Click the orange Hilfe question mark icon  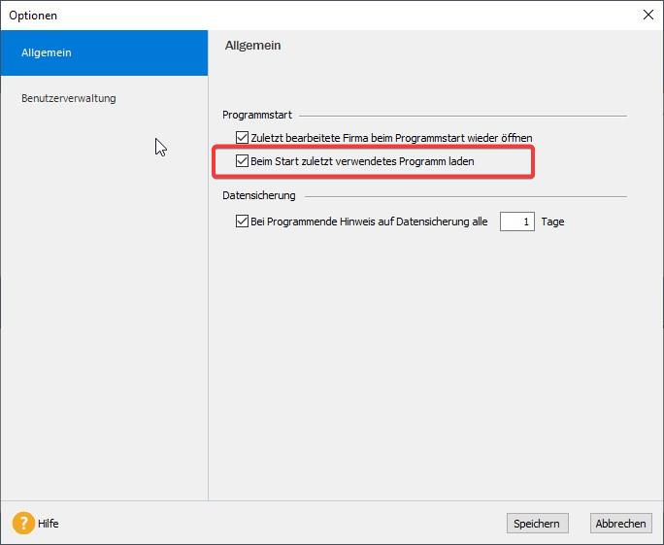[x=23, y=523]
